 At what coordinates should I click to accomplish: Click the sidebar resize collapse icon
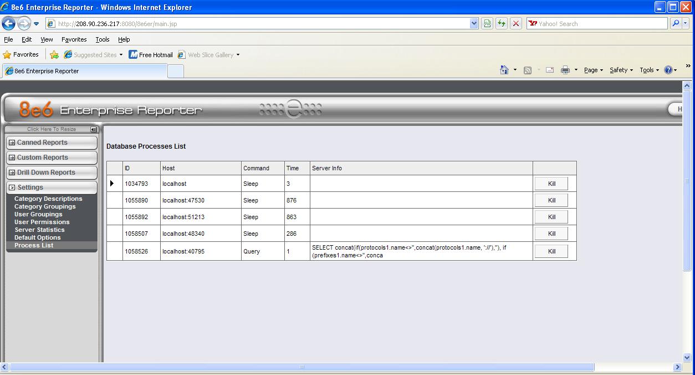pos(94,129)
